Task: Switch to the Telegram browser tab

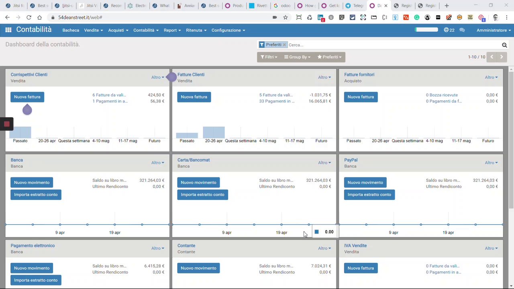Action: tap(355, 6)
